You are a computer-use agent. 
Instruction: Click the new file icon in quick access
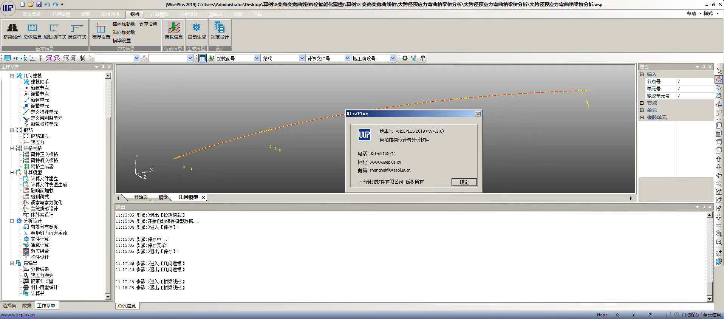point(22,4)
